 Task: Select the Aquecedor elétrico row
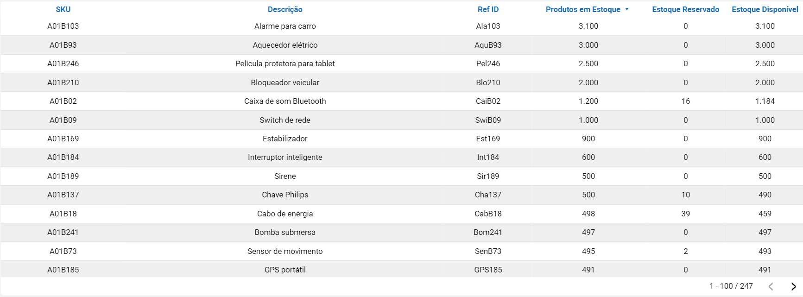(x=285, y=45)
